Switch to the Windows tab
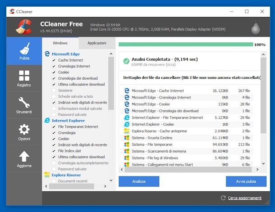The image size is (275, 212). 60,43
